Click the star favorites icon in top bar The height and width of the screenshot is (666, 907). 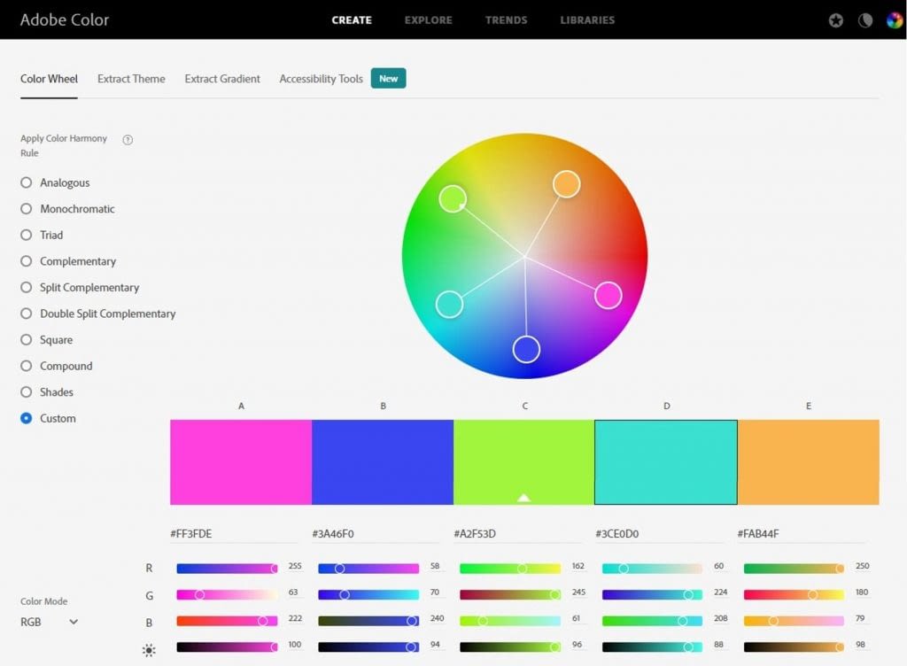[x=835, y=19]
